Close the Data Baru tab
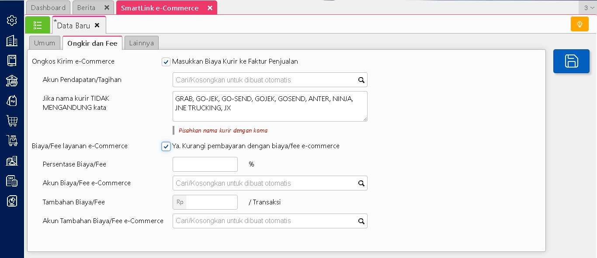The image size is (597, 258). tap(97, 25)
